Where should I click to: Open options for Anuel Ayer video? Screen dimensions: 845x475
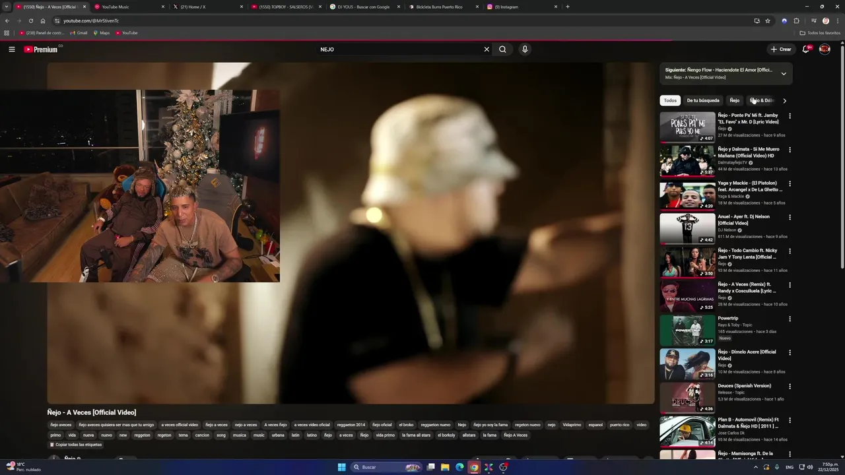(790, 217)
